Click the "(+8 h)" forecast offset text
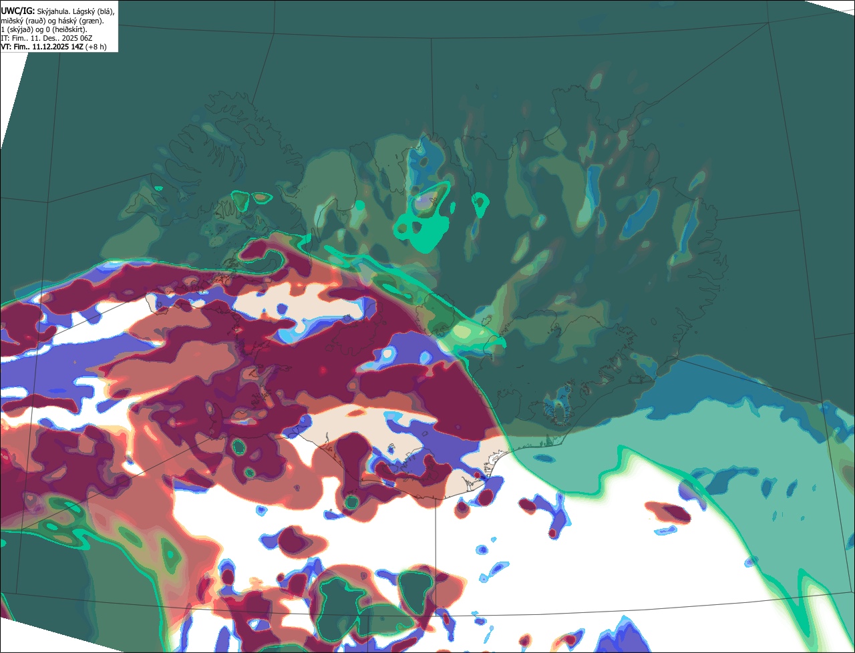Image resolution: width=855 pixels, height=653 pixels. 96,47
